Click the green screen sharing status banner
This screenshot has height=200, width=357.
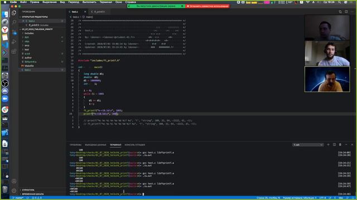click(x=156, y=6)
